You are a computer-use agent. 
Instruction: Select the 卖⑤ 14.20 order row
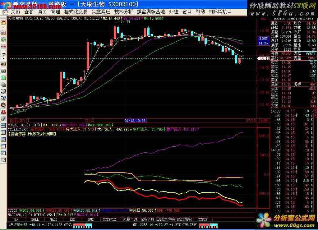[x=293, y=62]
